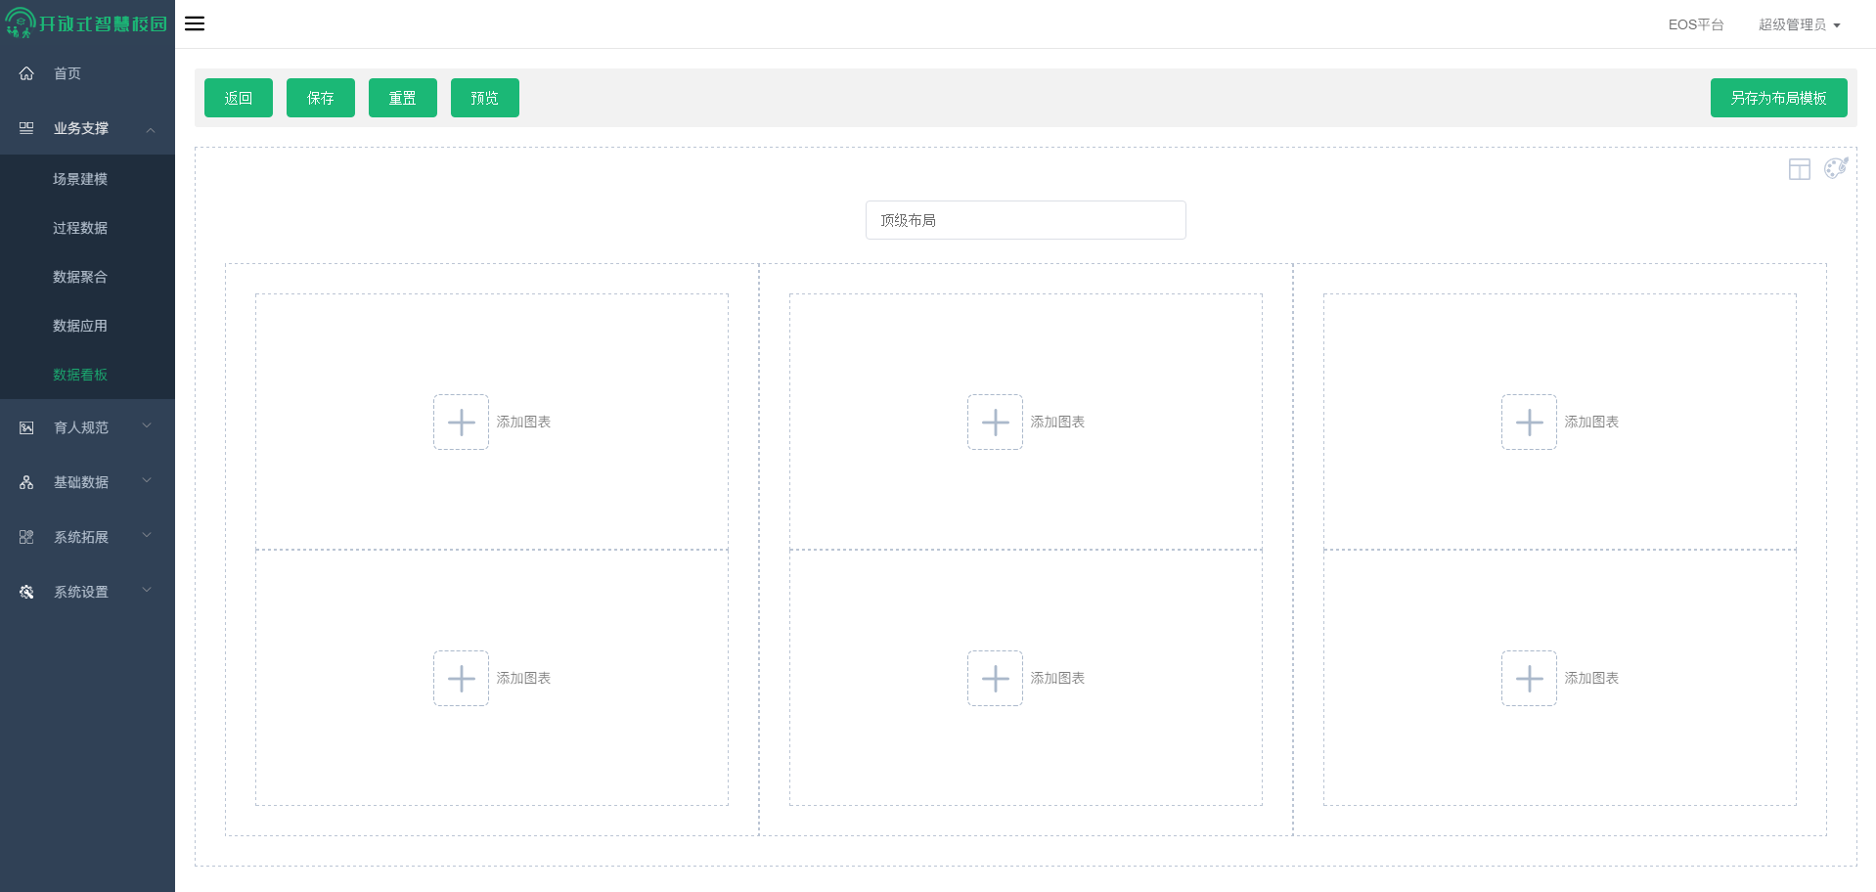Click the 业务支撑 sidebar icon
The height and width of the screenshot is (892, 1876).
coord(26,128)
